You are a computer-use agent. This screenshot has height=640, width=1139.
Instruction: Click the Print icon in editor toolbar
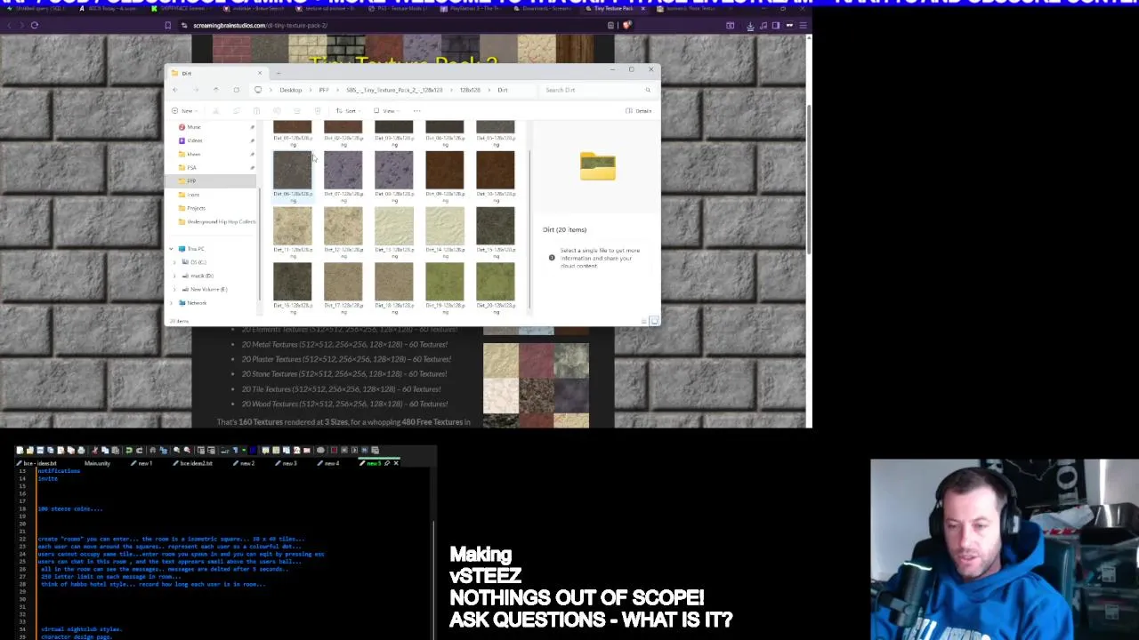click(x=81, y=451)
